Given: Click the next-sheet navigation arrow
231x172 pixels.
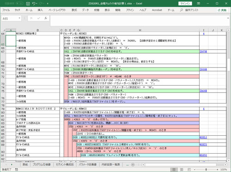Looking at the screenshot, I should coord(12,165).
